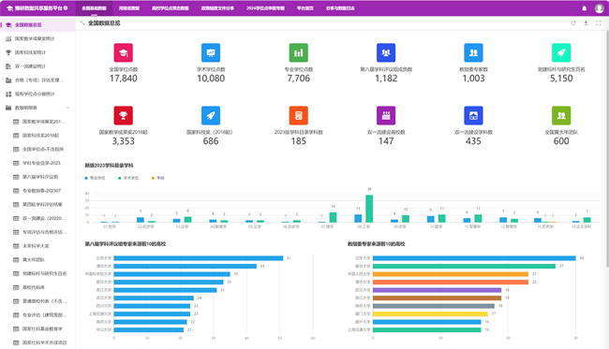The height and width of the screenshot is (349, 609).
Task: Click the purple 双一流建设高校数 icon
Action: pyautogui.click(x=386, y=116)
